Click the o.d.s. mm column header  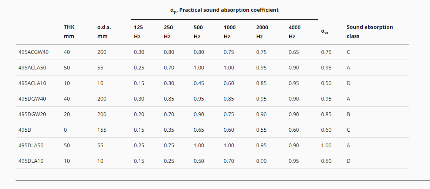(104, 32)
